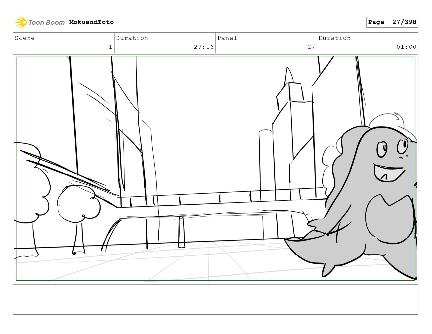
Task: Click the panel number 27
Action: 311,47
